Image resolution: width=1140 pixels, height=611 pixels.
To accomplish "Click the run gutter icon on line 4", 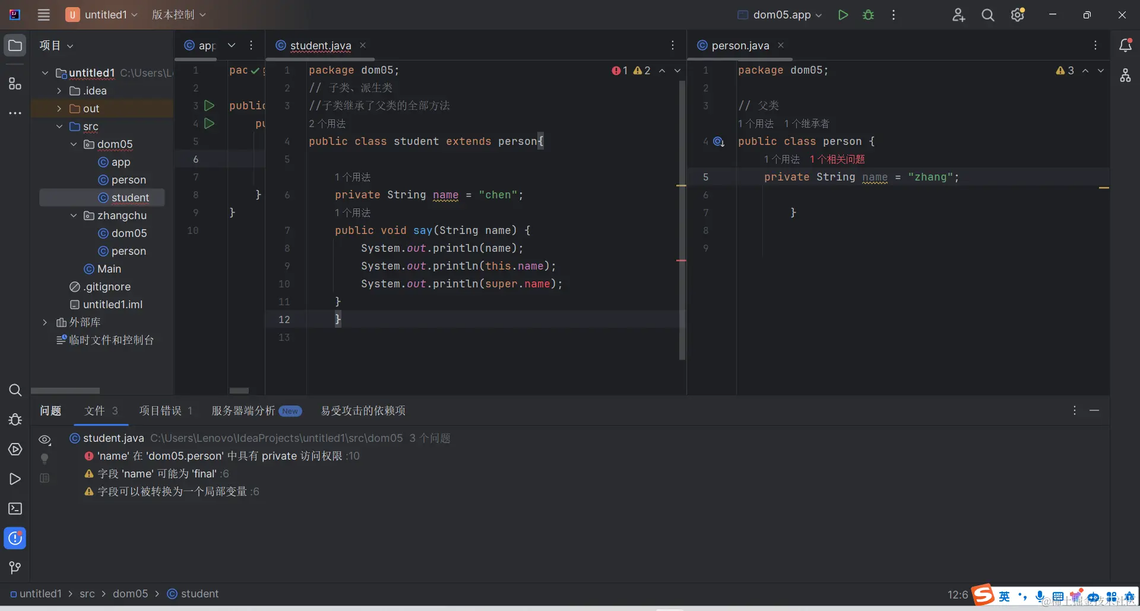I will click(x=209, y=124).
